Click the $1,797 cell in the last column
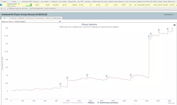Image resolution: width=177 pixels, height=105 pixels. [x=172, y=5]
